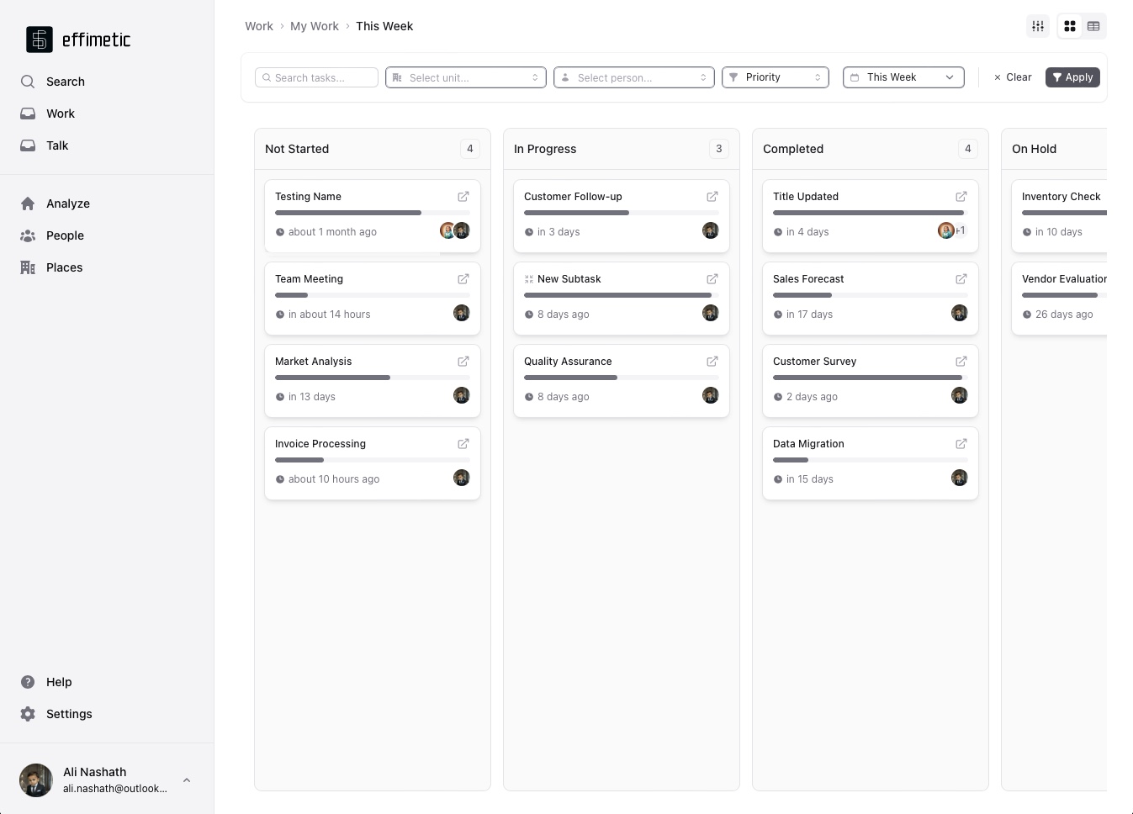The width and height of the screenshot is (1133, 814).
Task: Click the Help question mark icon
Action: (28, 682)
